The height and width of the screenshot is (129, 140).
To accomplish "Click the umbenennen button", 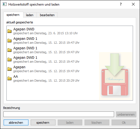I will [x=126, y=115].
